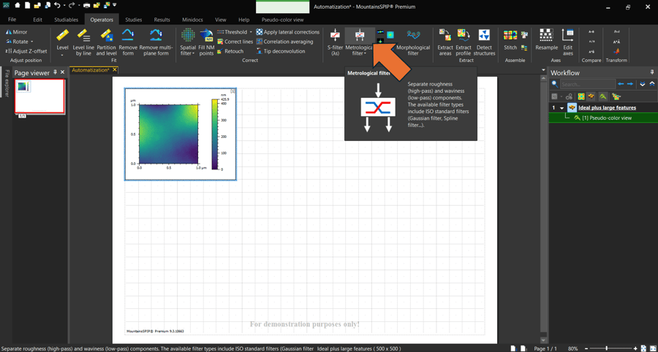The image size is (658, 352).
Task: Open the Pseudo-color view tab
Action: click(282, 20)
